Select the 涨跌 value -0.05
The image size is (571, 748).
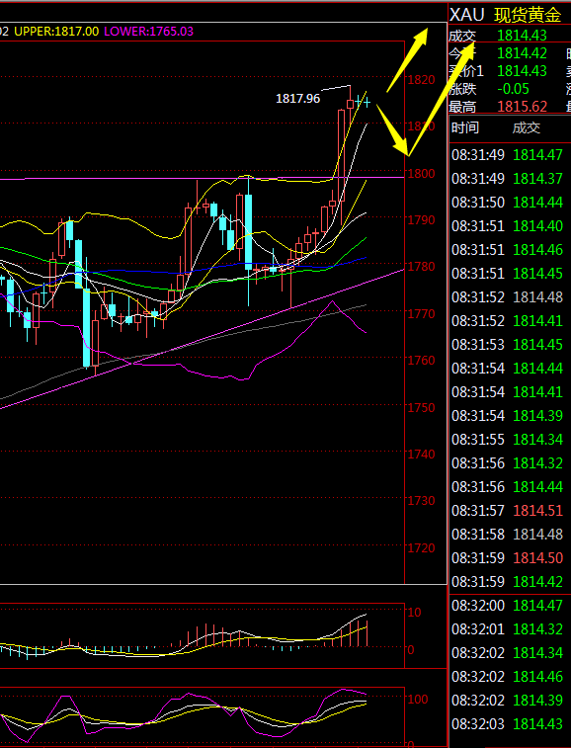coord(513,89)
